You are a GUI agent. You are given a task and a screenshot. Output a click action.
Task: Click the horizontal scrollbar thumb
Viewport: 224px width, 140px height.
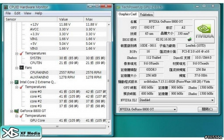tap(57, 127)
